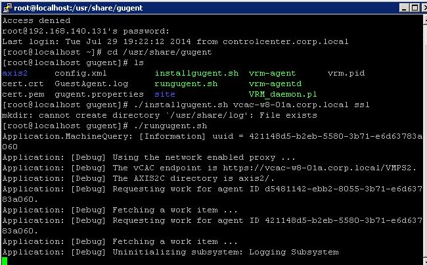Screen dimensions: 427x265
Task: Click the vrm.pid filename
Action: [x=346, y=74]
